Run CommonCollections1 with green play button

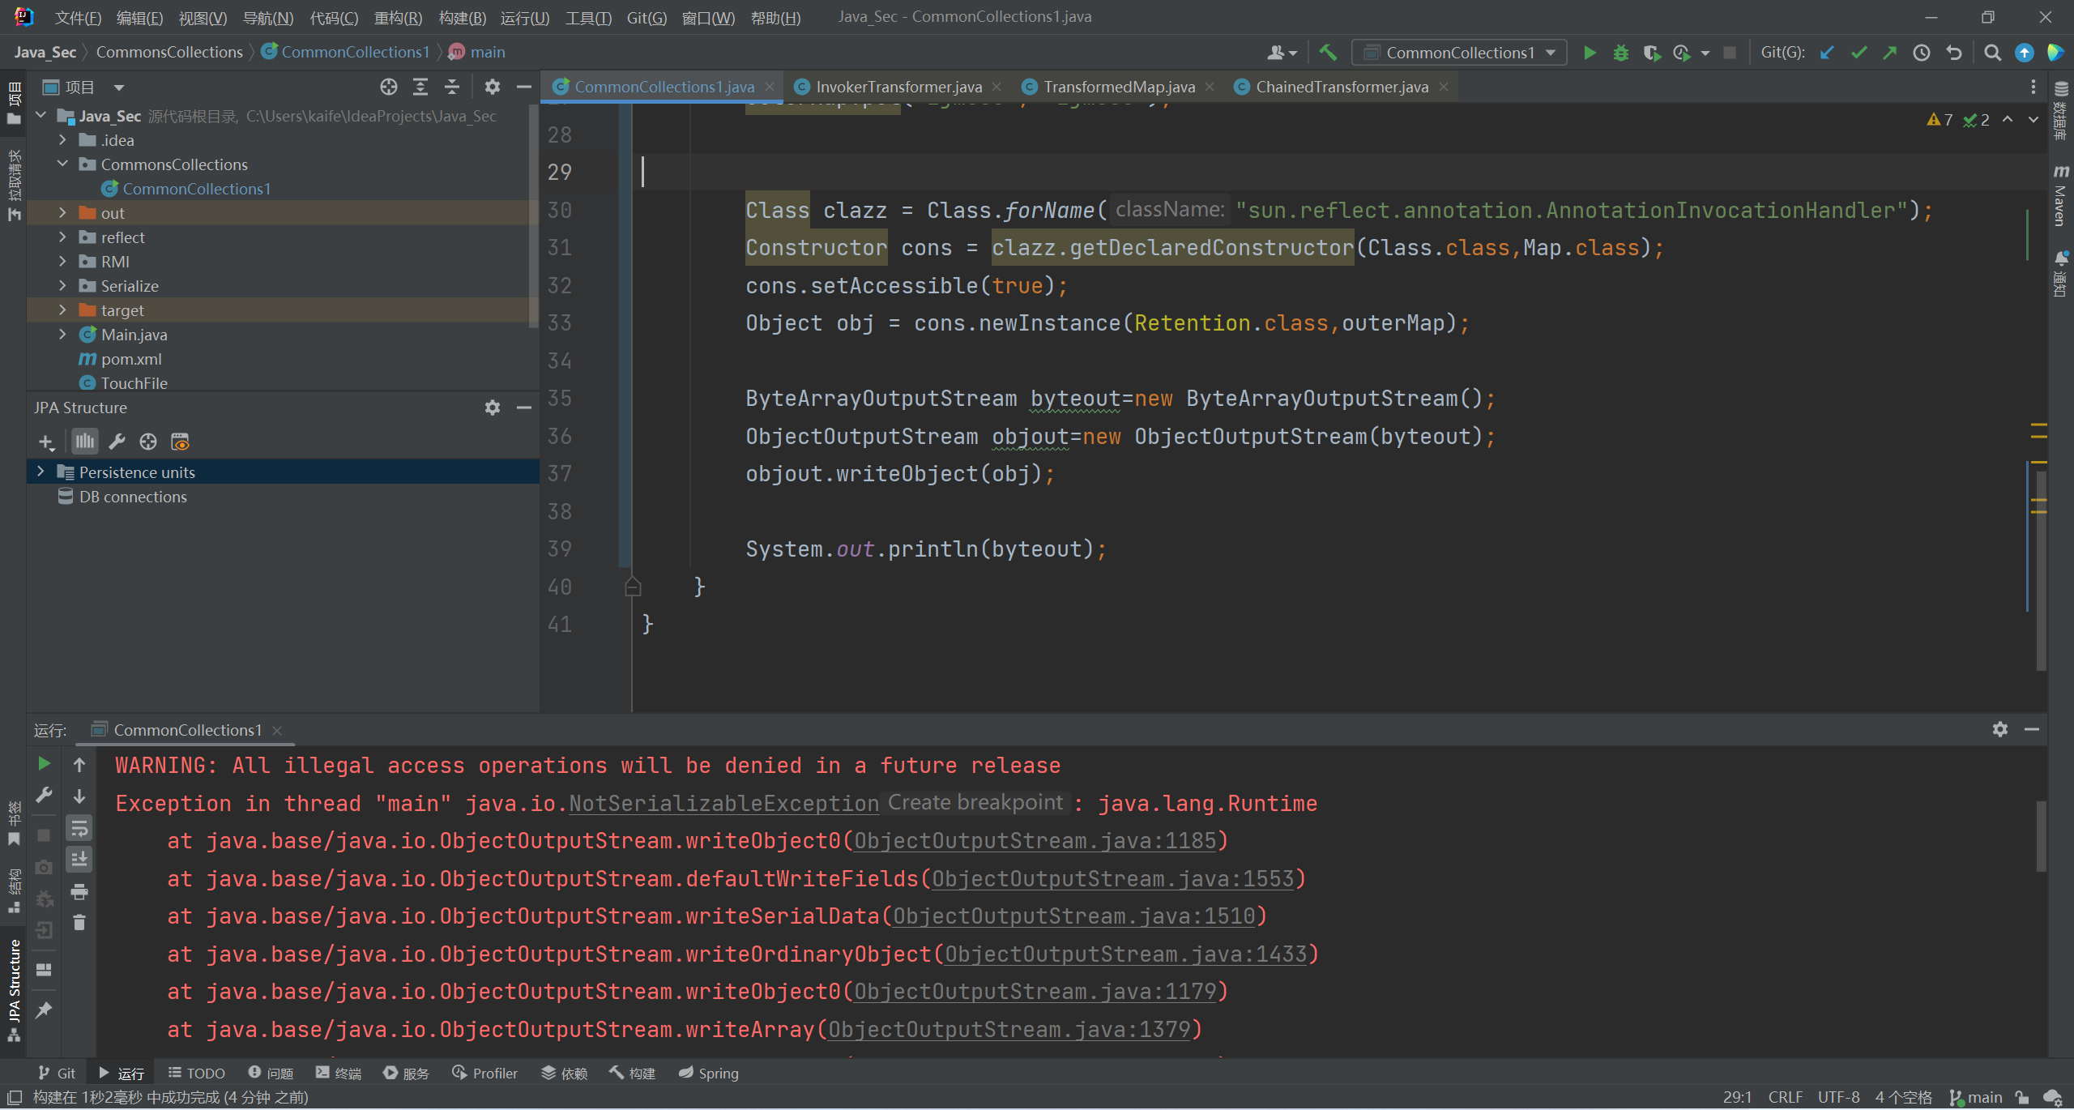[x=1590, y=53]
